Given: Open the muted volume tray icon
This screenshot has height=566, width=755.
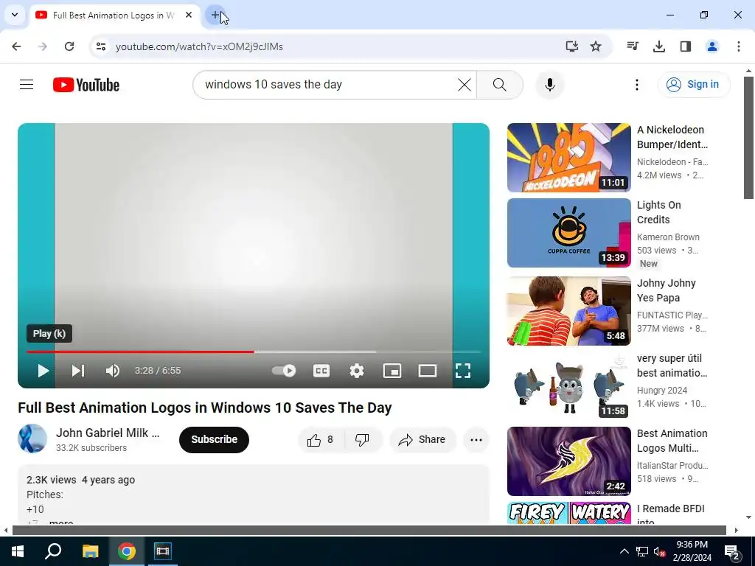Looking at the screenshot, I should coord(659,551).
